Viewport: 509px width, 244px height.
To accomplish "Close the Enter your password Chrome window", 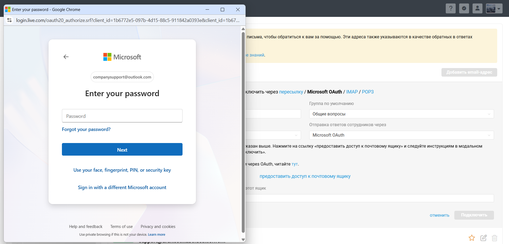I will [x=238, y=10].
